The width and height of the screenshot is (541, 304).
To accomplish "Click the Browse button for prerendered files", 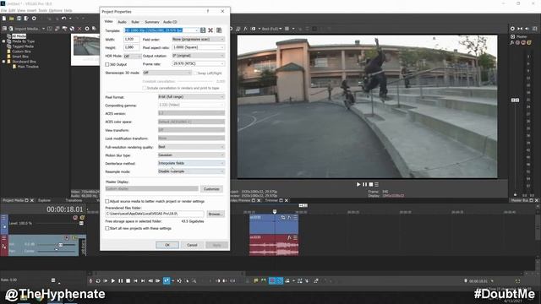I will tap(216, 214).
